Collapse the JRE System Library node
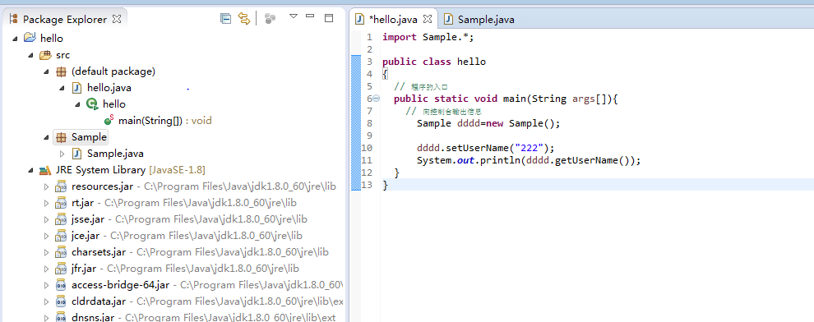 [30, 171]
